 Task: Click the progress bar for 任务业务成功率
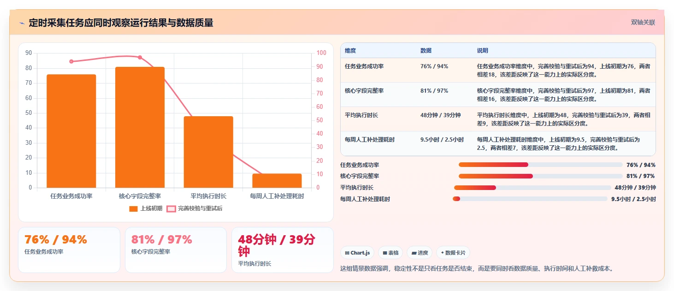click(540, 165)
